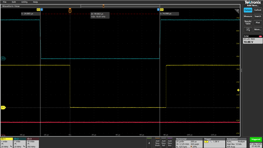Open the Utility menu
This screenshot has width=263, height=148.
24,2
